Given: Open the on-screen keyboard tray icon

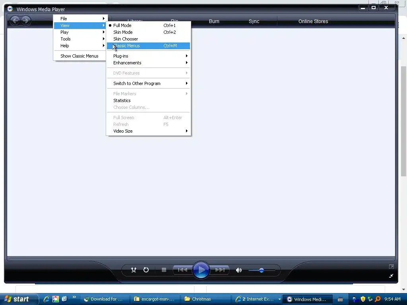Looking at the screenshot, I should pos(340,299).
